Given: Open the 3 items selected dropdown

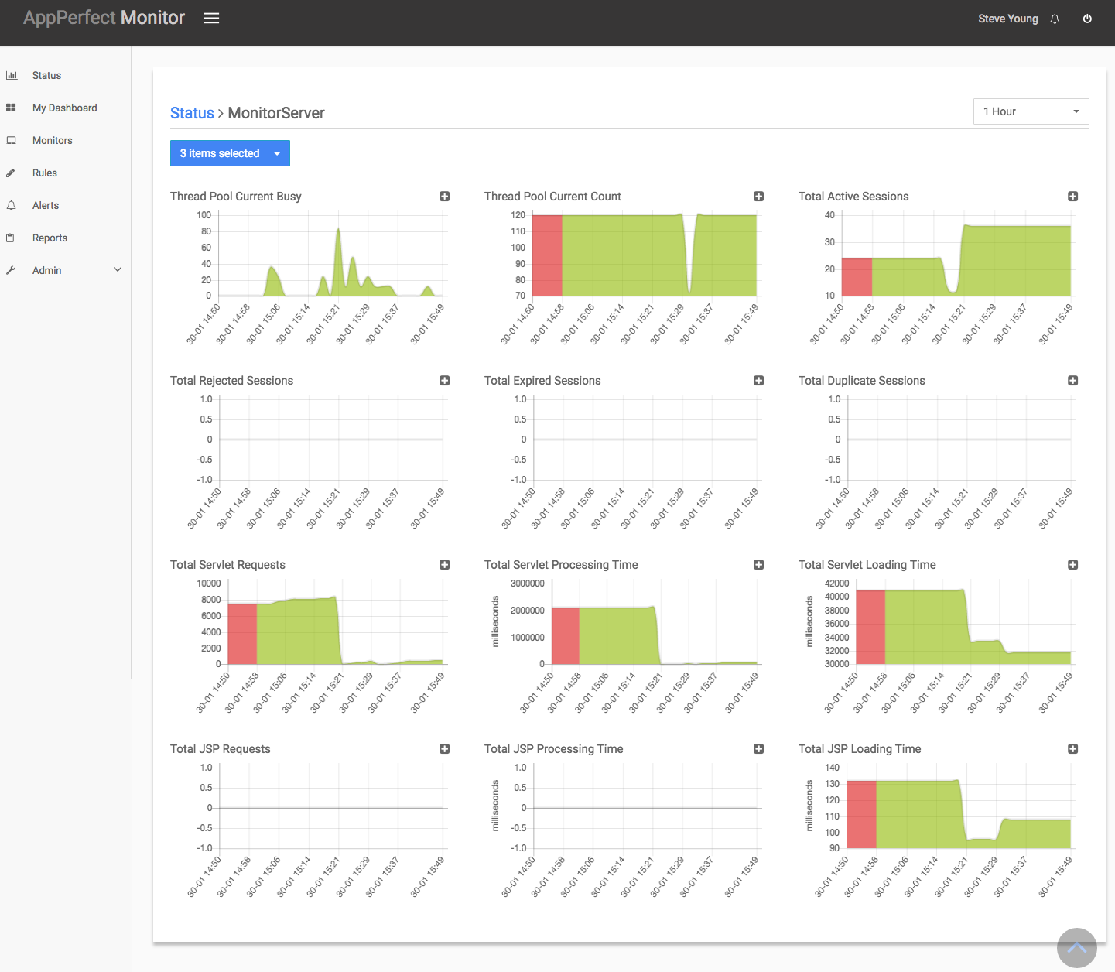Looking at the screenshot, I should pyautogui.click(x=230, y=153).
